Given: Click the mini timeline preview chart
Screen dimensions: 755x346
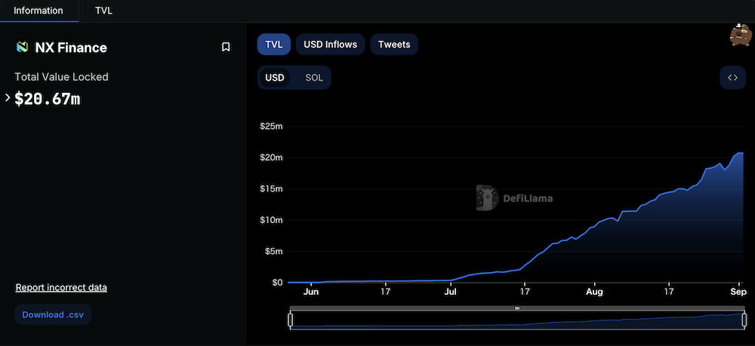Looking at the screenshot, I should click(x=517, y=321).
